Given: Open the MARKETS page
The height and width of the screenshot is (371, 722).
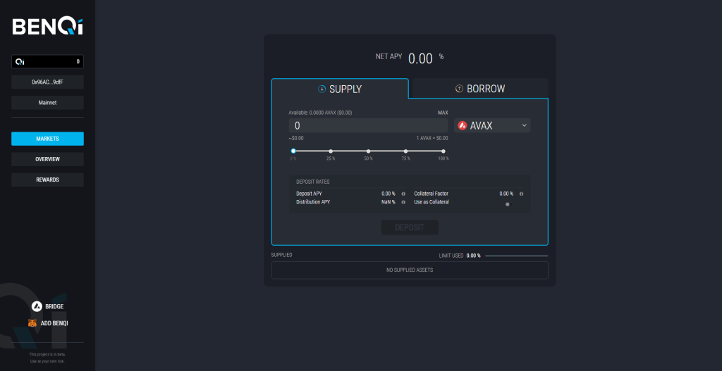Looking at the screenshot, I should (x=47, y=139).
